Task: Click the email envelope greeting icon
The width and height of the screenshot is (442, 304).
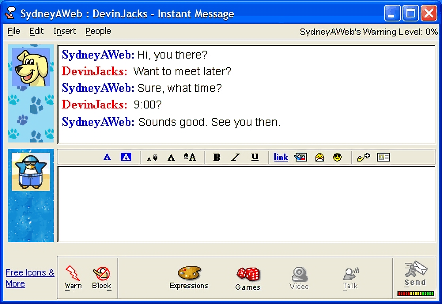Action: 320,157
